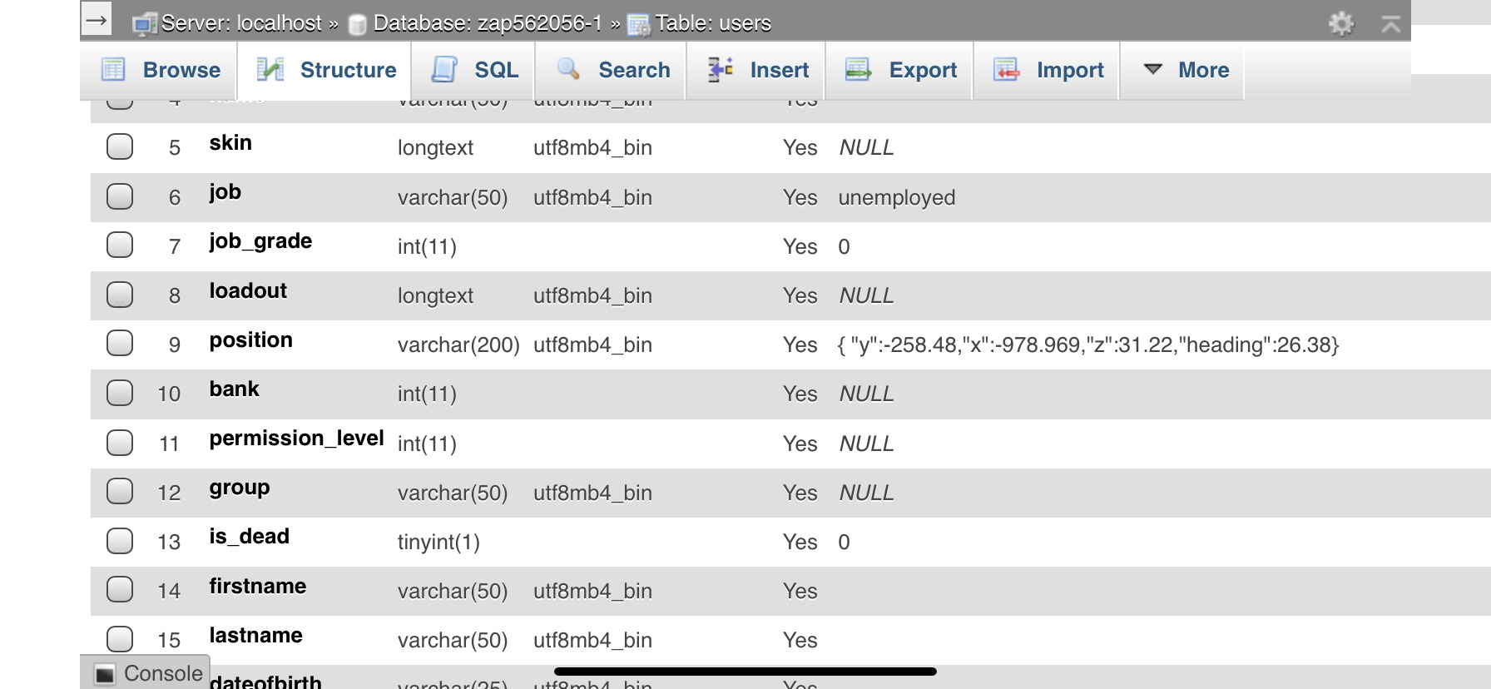Click the "bank" column name
1491x689 pixels.
point(235,389)
